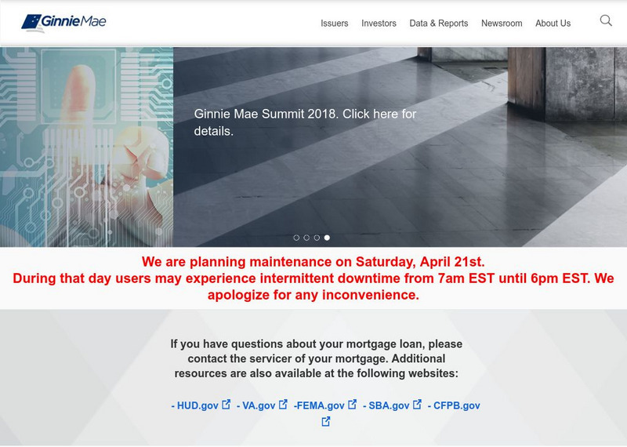Select the second carousel slide dot
The height and width of the screenshot is (447, 627).
point(306,238)
